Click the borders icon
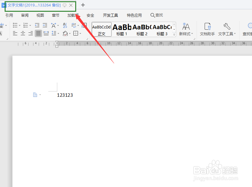Screen dimensions: 252x187 tap(76, 33)
